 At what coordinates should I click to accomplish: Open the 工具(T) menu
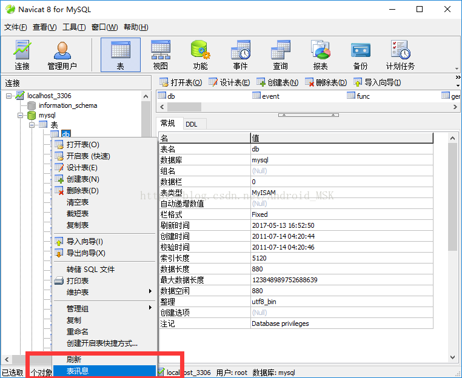point(74,27)
